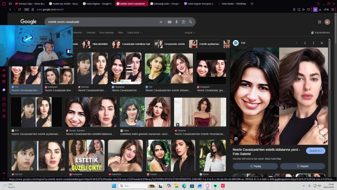The width and height of the screenshot is (337, 190).
Task: Open Haberler Estetik Yorumlarına thumbnail
Action: tap(200, 112)
